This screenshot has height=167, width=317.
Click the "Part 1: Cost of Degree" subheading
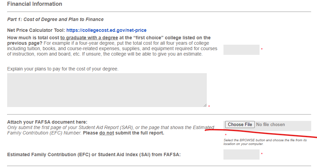(x=55, y=19)
